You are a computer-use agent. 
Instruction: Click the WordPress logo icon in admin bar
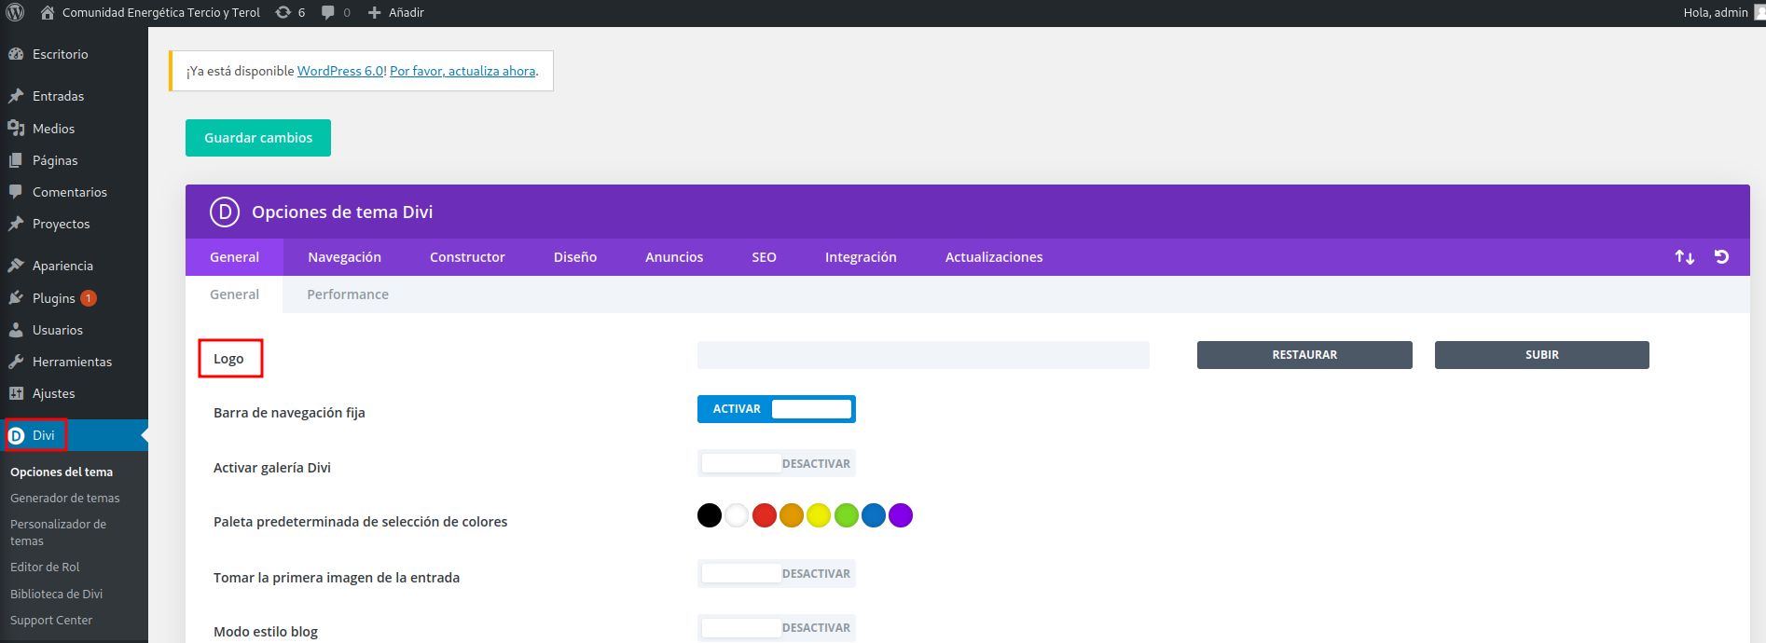pyautogui.click(x=15, y=12)
